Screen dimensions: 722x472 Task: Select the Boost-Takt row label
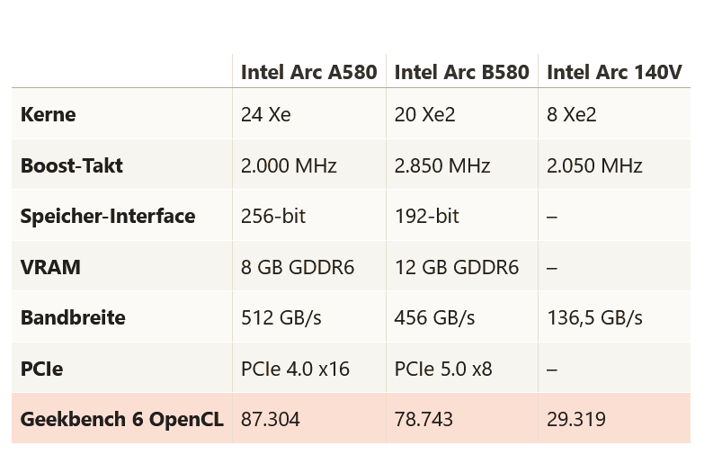point(72,165)
